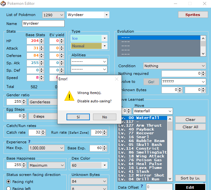Click the Clear All moves button
This screenshot has width=211, height=190.
(x=190, y=127)
